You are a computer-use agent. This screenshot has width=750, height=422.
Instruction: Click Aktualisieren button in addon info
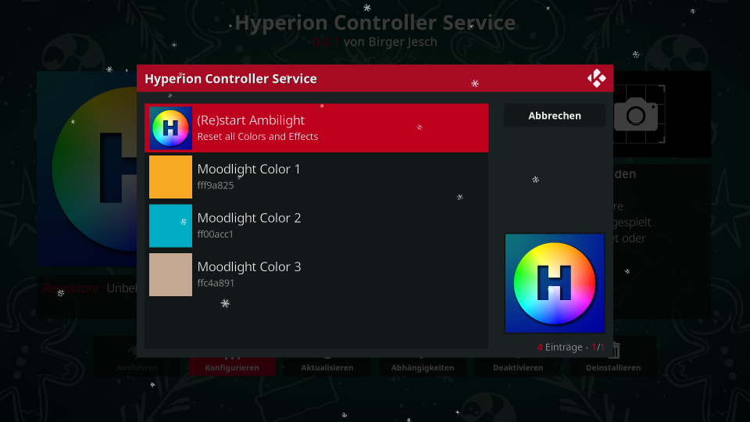point(327,367)
